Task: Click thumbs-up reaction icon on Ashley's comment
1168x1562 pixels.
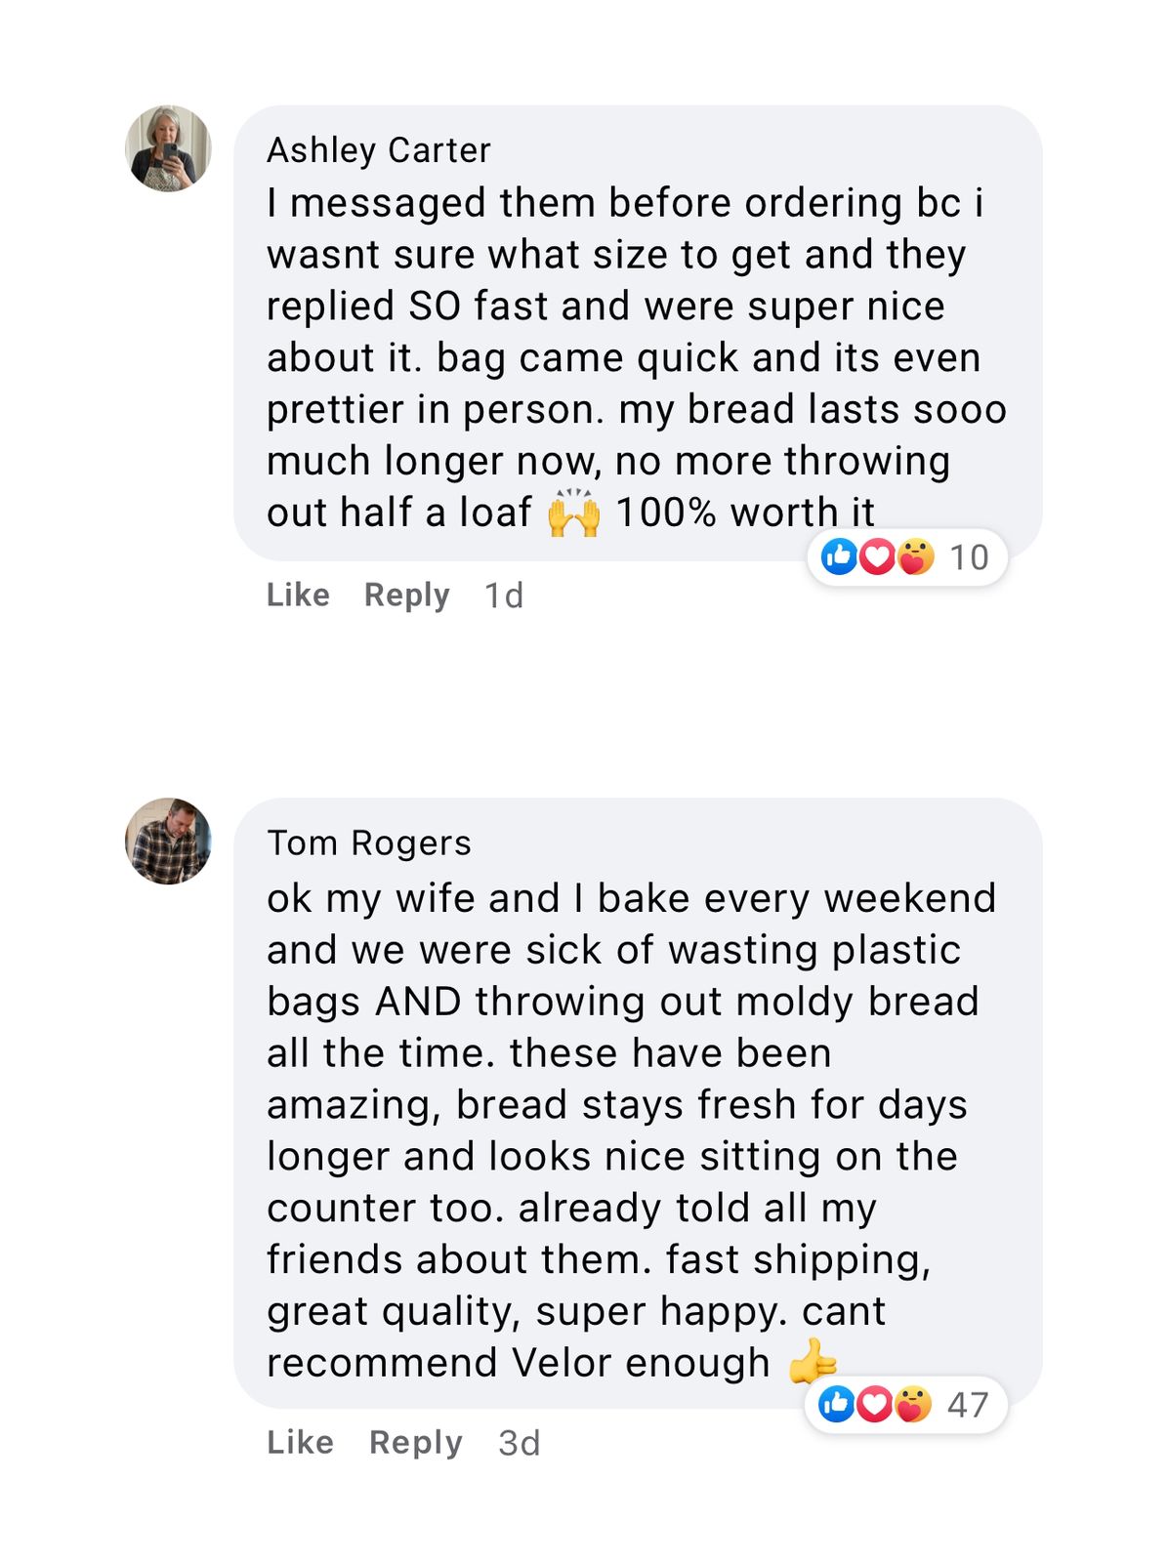Action: click(x=839, y=556)
